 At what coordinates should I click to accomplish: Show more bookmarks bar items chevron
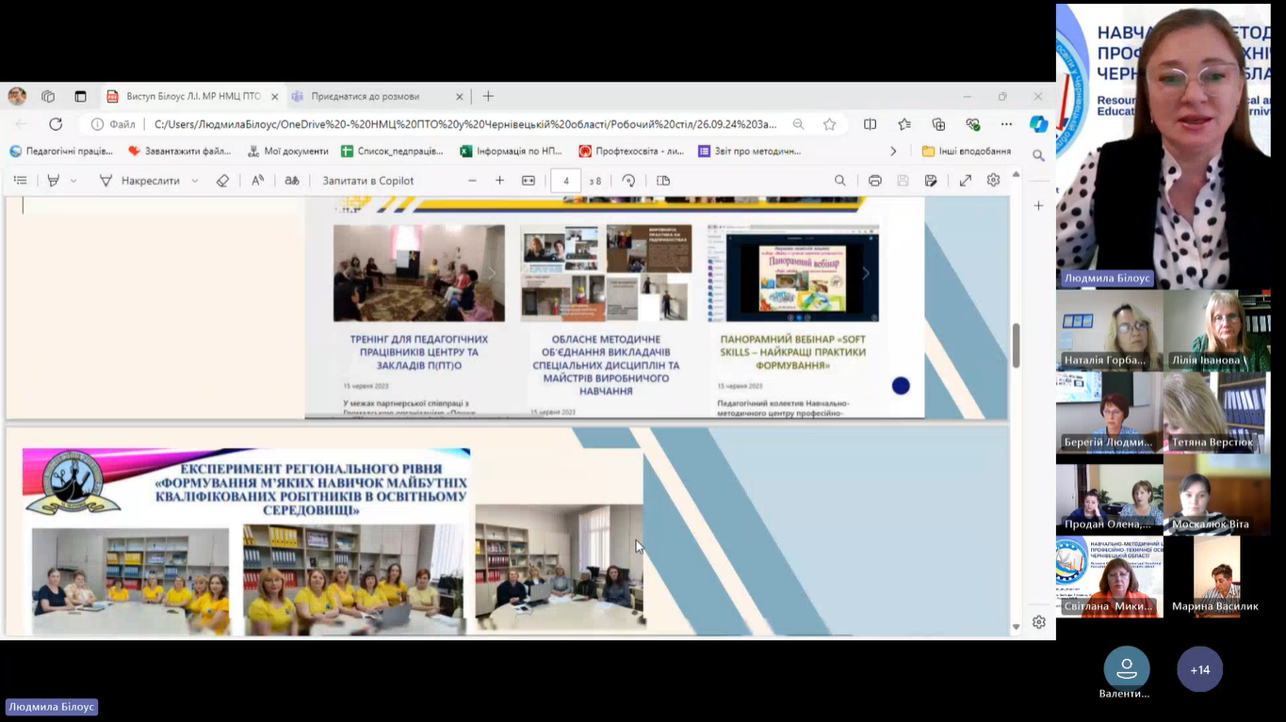pos(893,151)
